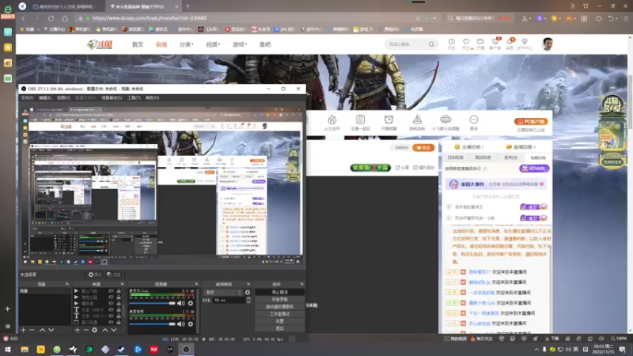
Task: Open OBS 文件 menu
Action: [x=27, y=97]
